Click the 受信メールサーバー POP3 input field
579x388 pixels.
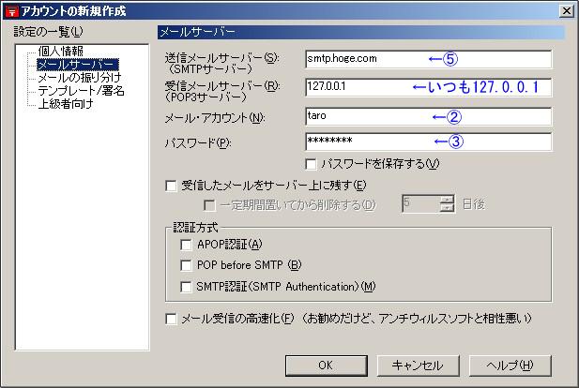pyautogui.click(x=429, y=87)
